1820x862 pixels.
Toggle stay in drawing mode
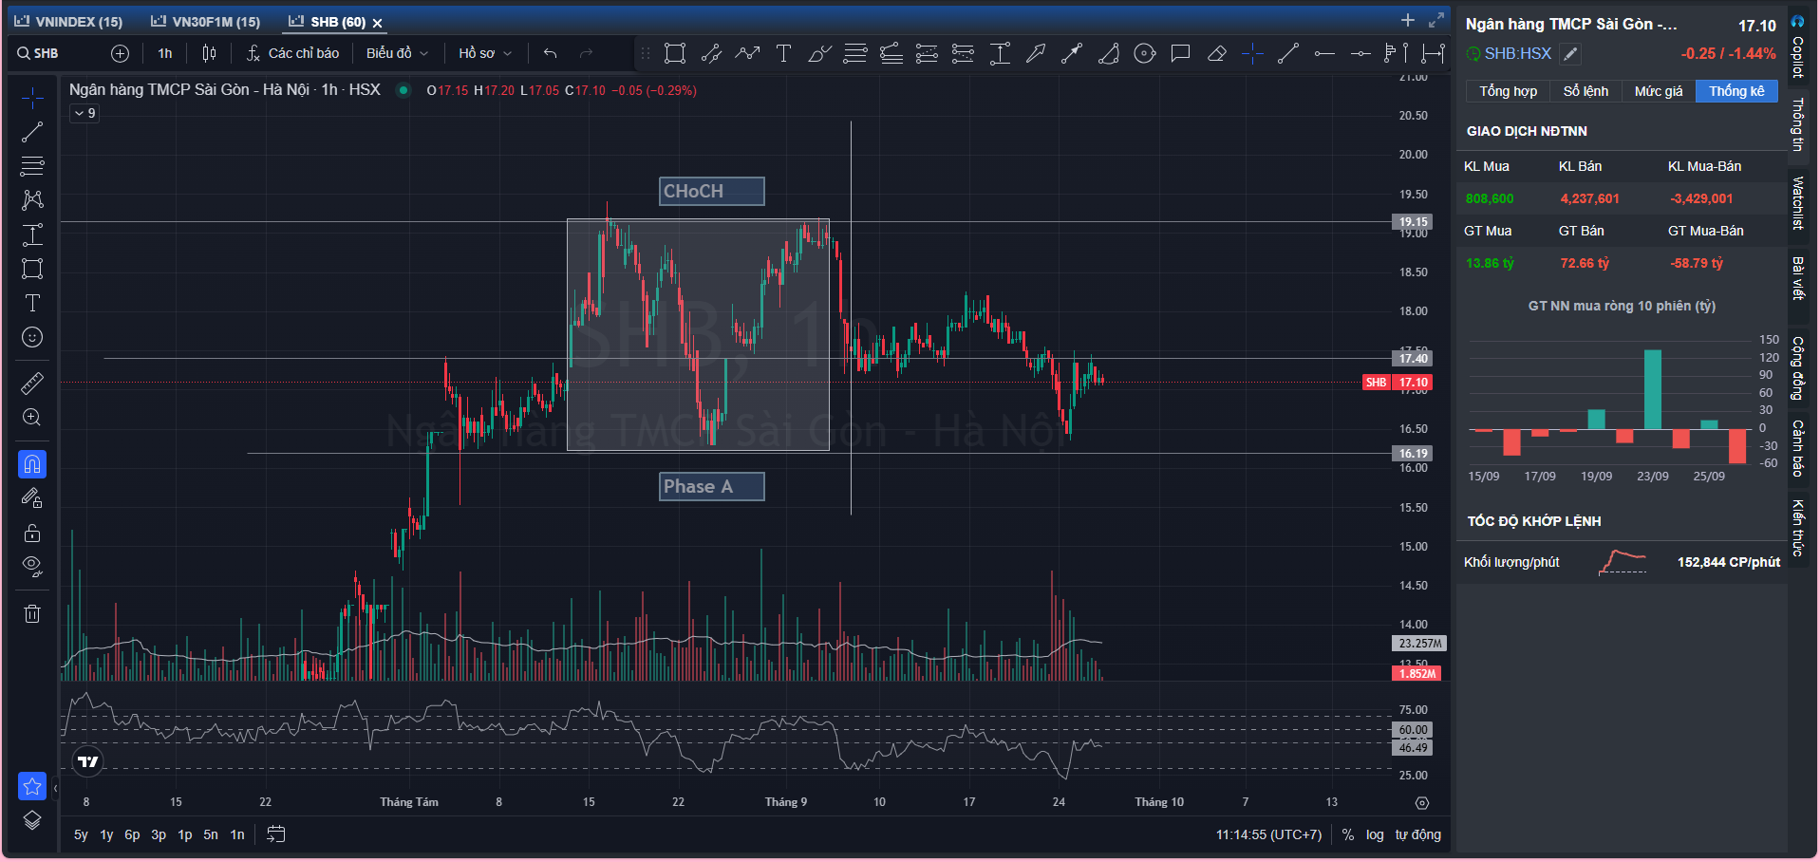coord(32,498)
